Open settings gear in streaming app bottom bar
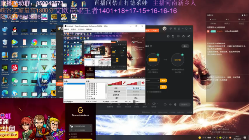The width and height of the screenshot is (249, 140). 175,105
